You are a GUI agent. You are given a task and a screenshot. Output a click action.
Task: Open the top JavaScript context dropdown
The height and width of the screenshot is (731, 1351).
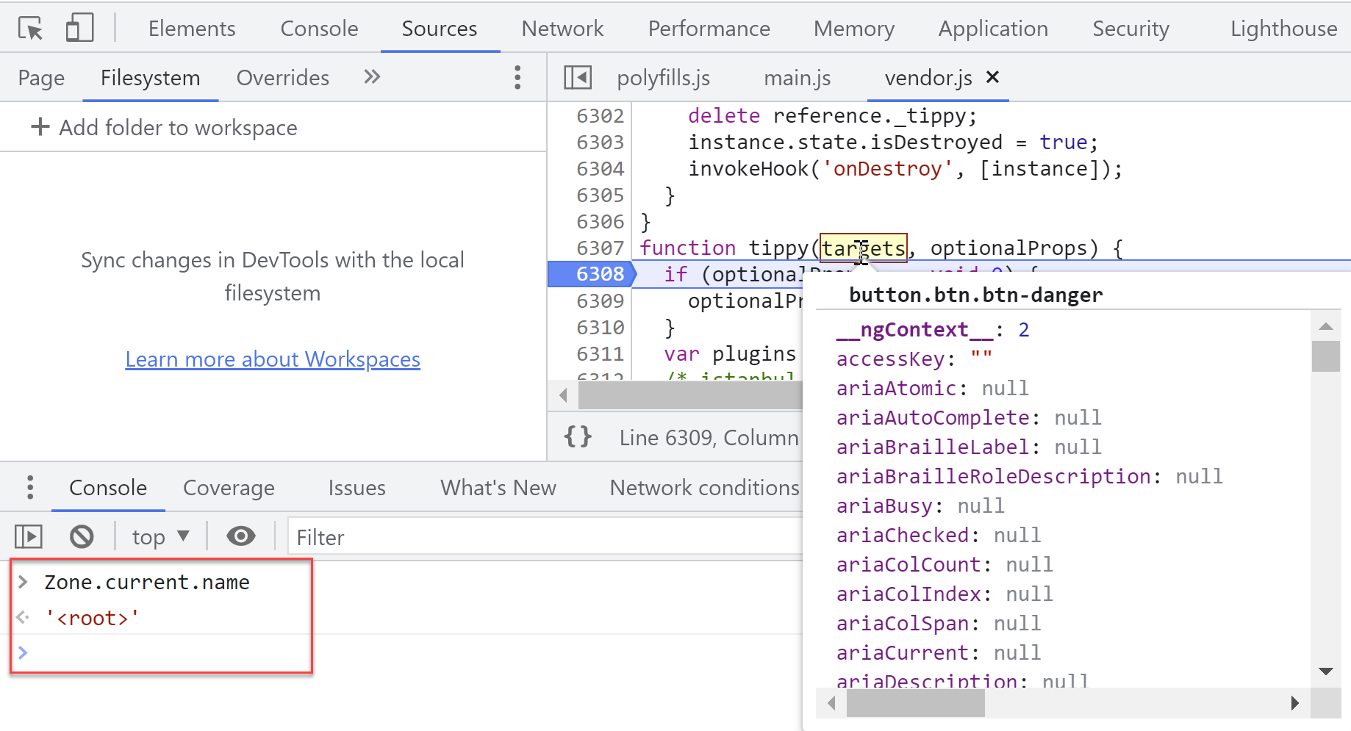[160, 537]
